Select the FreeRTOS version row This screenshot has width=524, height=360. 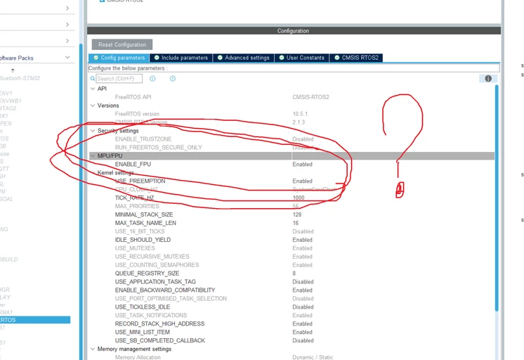[137, 114]
